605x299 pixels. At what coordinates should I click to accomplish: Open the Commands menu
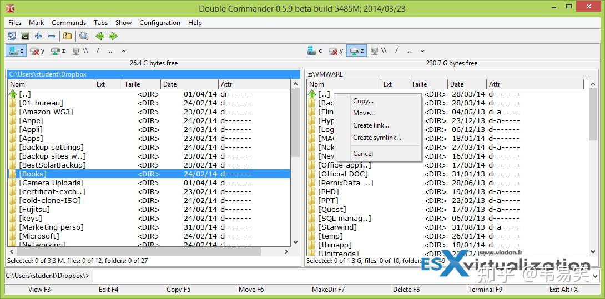coord(69,23)
